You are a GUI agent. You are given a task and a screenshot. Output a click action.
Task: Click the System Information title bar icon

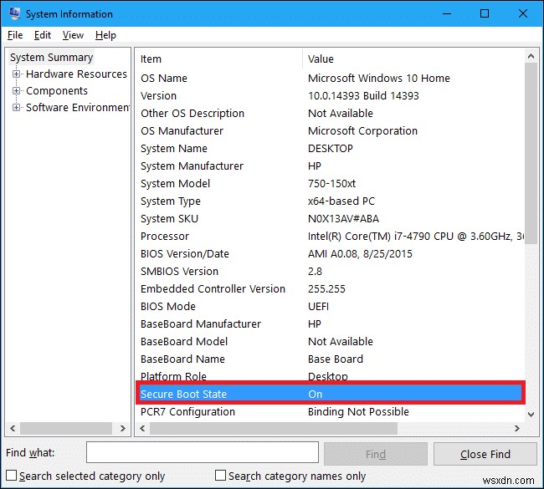point(14,13)
